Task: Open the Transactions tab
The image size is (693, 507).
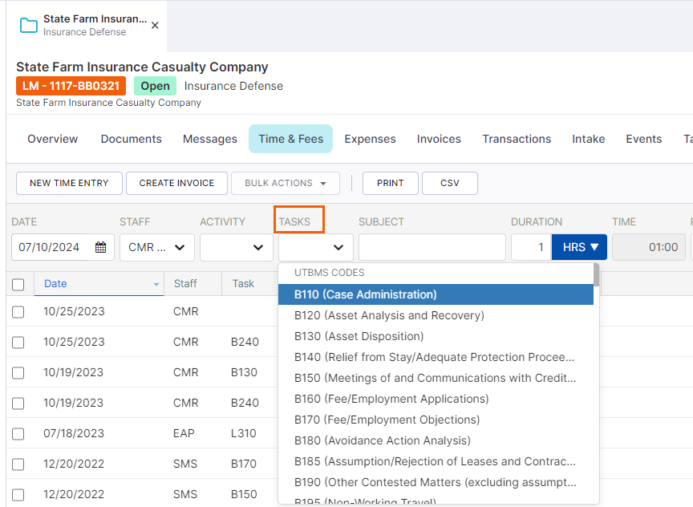Action: tap(517, 139)
